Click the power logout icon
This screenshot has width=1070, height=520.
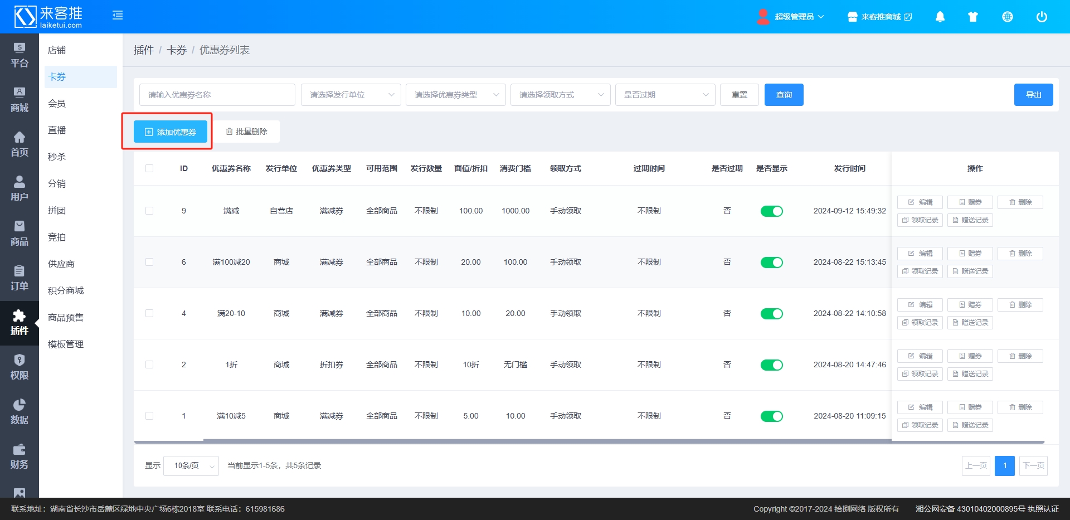coord(1041,17)
